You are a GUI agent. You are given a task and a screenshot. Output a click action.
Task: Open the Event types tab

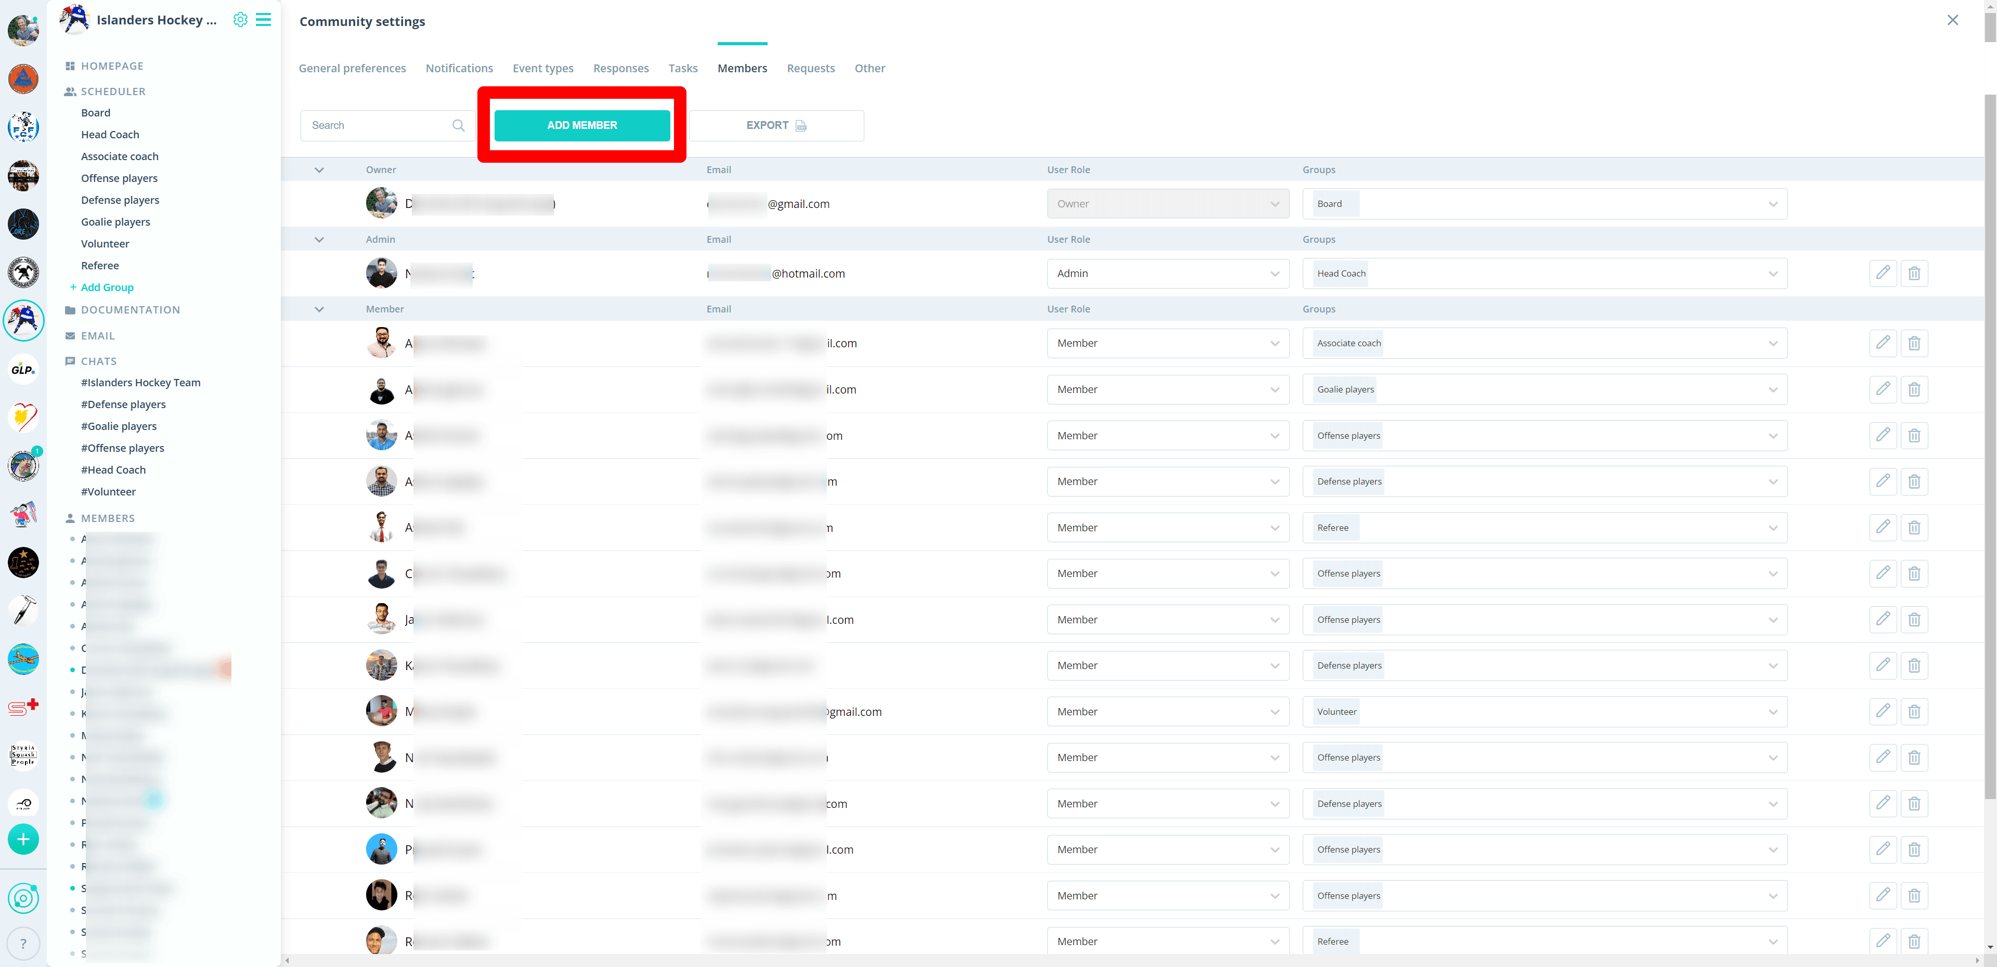[x=542, y=68]
